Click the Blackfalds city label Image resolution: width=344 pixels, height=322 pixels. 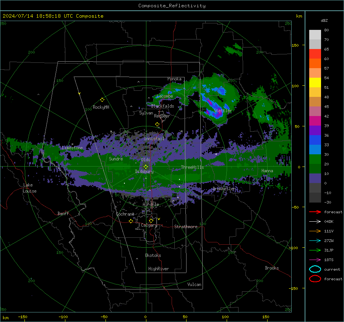[162, 106]
